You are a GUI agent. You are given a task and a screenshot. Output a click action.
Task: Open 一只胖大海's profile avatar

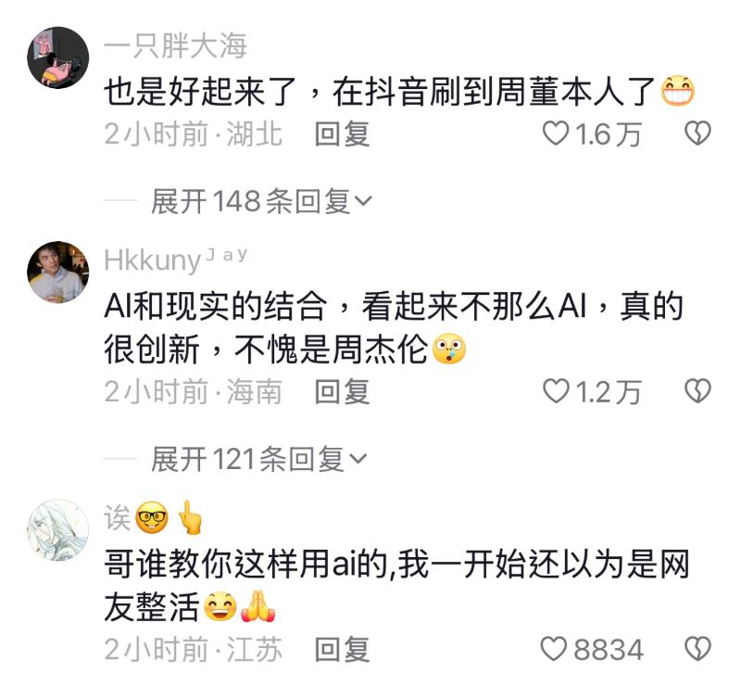coord(58,57)
